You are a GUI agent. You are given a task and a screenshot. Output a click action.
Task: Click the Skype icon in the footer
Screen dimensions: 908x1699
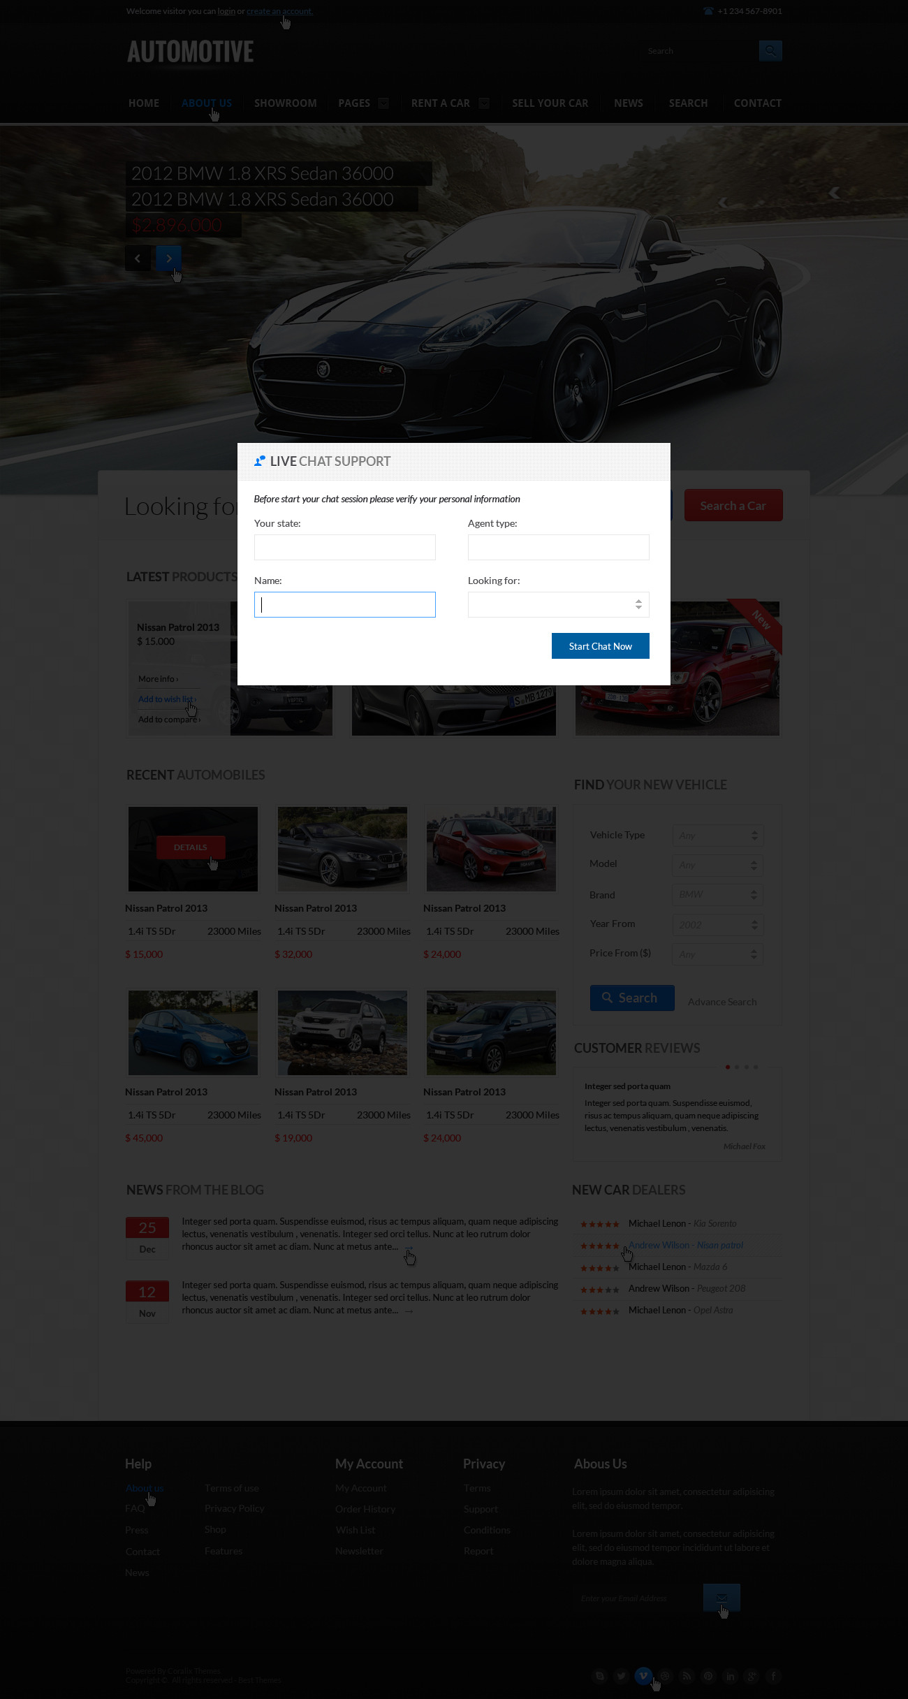tap(599, 1676)
